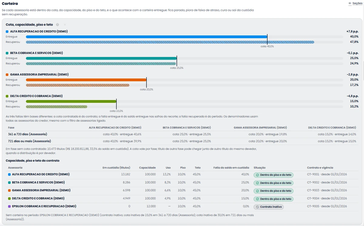Viewport: 364px width, 226px height.
Task: Click check icon in DELTA status badge
Action: coord(257,199)
